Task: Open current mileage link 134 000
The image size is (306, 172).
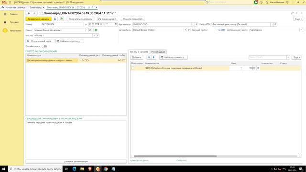Action: tap(221, 30)
